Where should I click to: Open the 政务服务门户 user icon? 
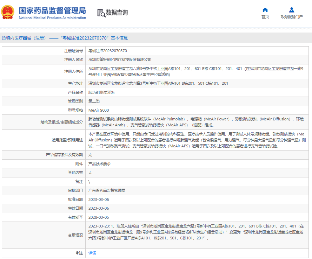[292, 10]
